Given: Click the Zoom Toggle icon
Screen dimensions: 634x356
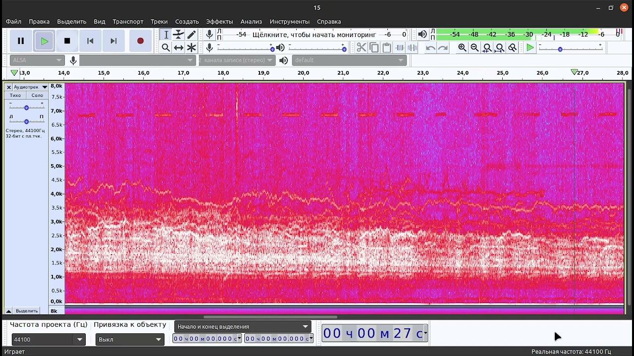Looking at the screenshot, I should coord(513,47).
